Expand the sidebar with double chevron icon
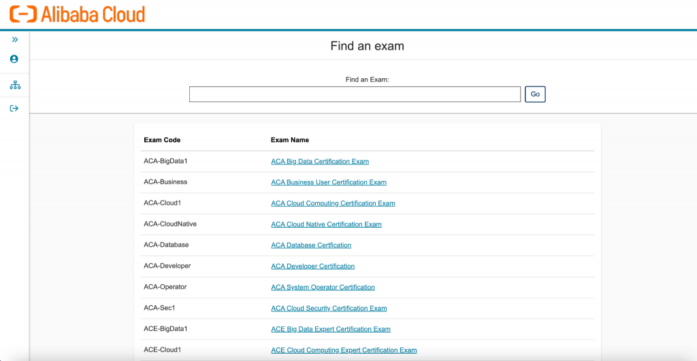Screen dimensions: 697x361 pyautogui.click(x=15, y=39)
